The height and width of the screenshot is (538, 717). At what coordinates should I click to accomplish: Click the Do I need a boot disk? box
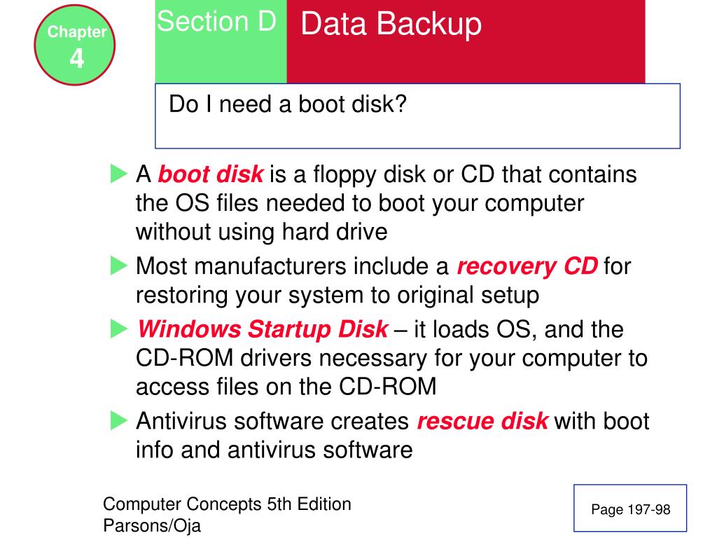417,116
